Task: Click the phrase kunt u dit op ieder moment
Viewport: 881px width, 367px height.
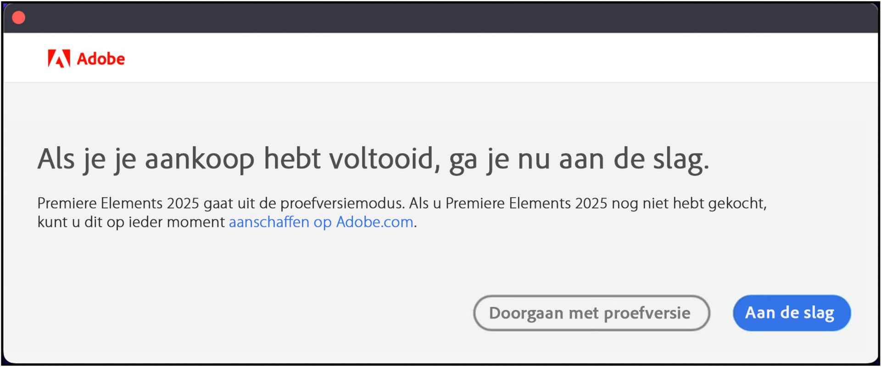Action: (131, 222)
